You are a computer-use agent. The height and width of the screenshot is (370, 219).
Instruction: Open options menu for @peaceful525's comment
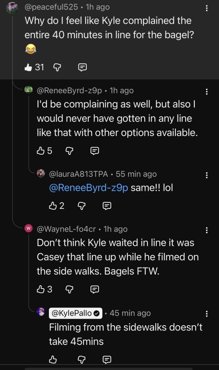[207, 8]
